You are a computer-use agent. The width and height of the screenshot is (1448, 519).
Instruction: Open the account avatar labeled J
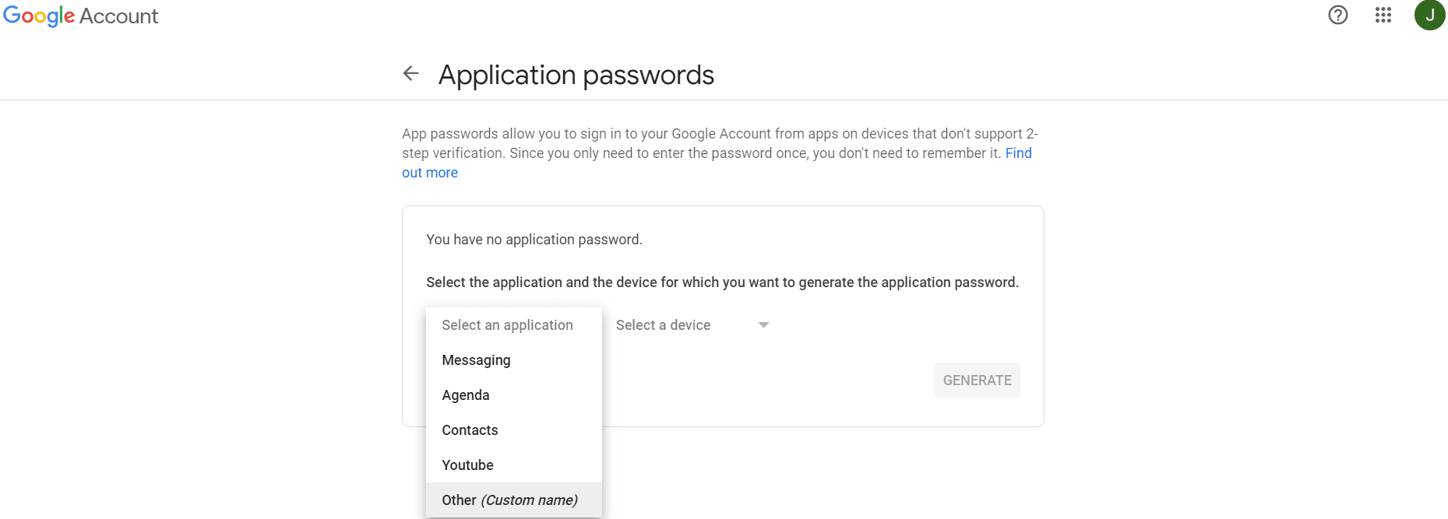1430,15
